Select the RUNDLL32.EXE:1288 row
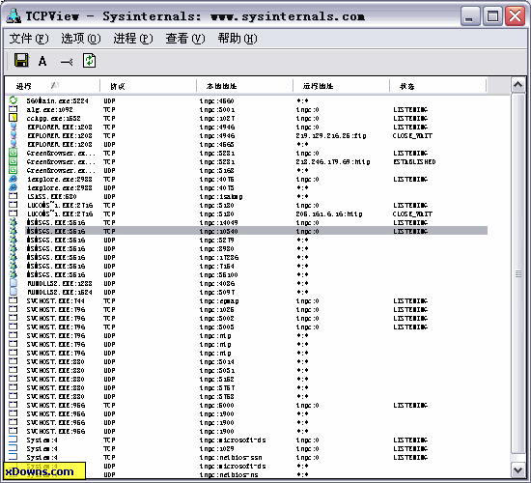This screenshot has height=483, width=531. (247, 283)
